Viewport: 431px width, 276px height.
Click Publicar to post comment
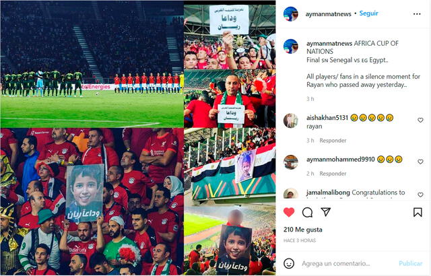coord(410,263)
